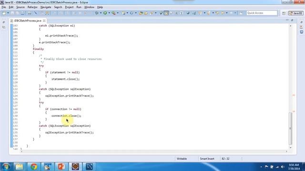Open the Windows Start menu
This screenshot has width=305, height=171.
coord(6,167)
